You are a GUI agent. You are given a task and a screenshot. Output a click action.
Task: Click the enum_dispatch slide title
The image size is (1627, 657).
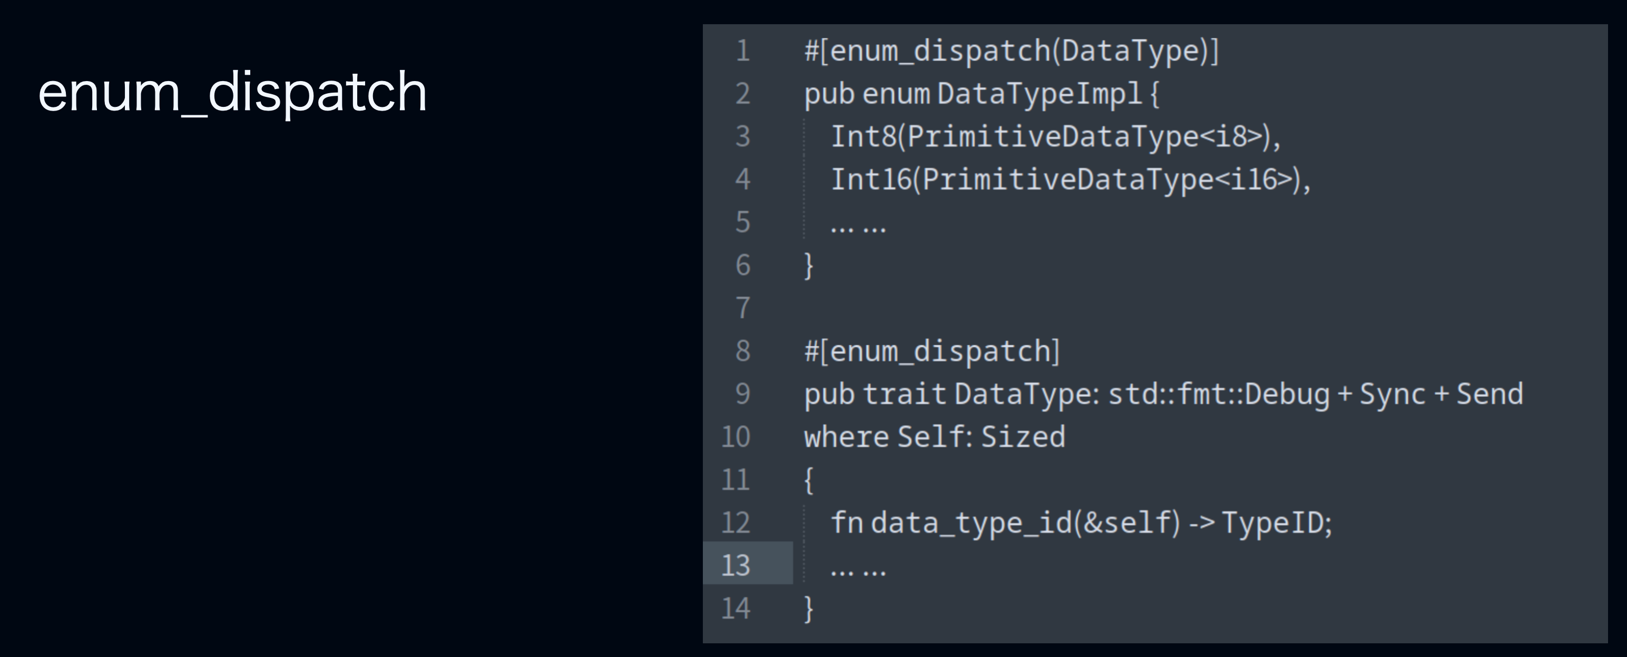pos(232,93)
